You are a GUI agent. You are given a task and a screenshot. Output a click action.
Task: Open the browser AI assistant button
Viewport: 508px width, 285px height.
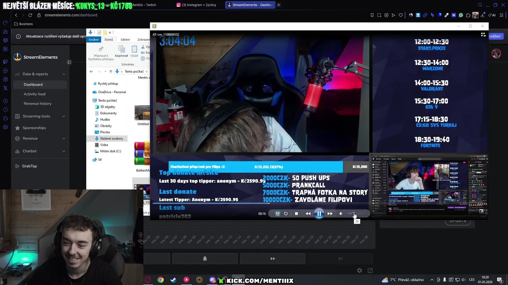(x=493, y=15)
